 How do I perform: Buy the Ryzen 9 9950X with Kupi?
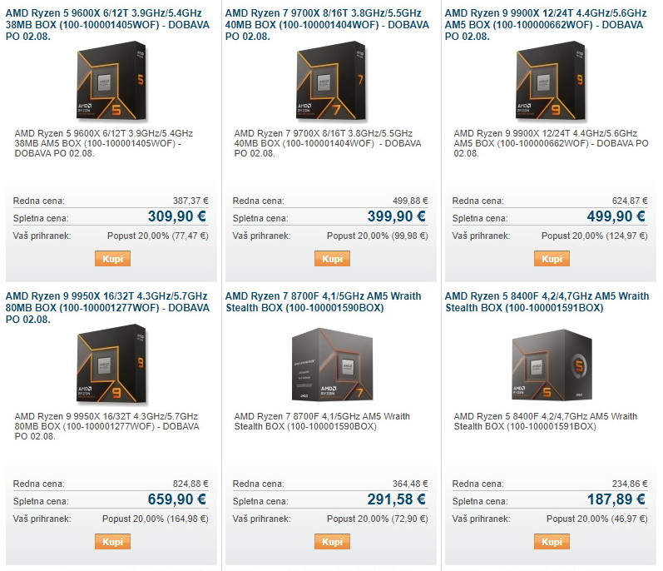coord(112,541)
